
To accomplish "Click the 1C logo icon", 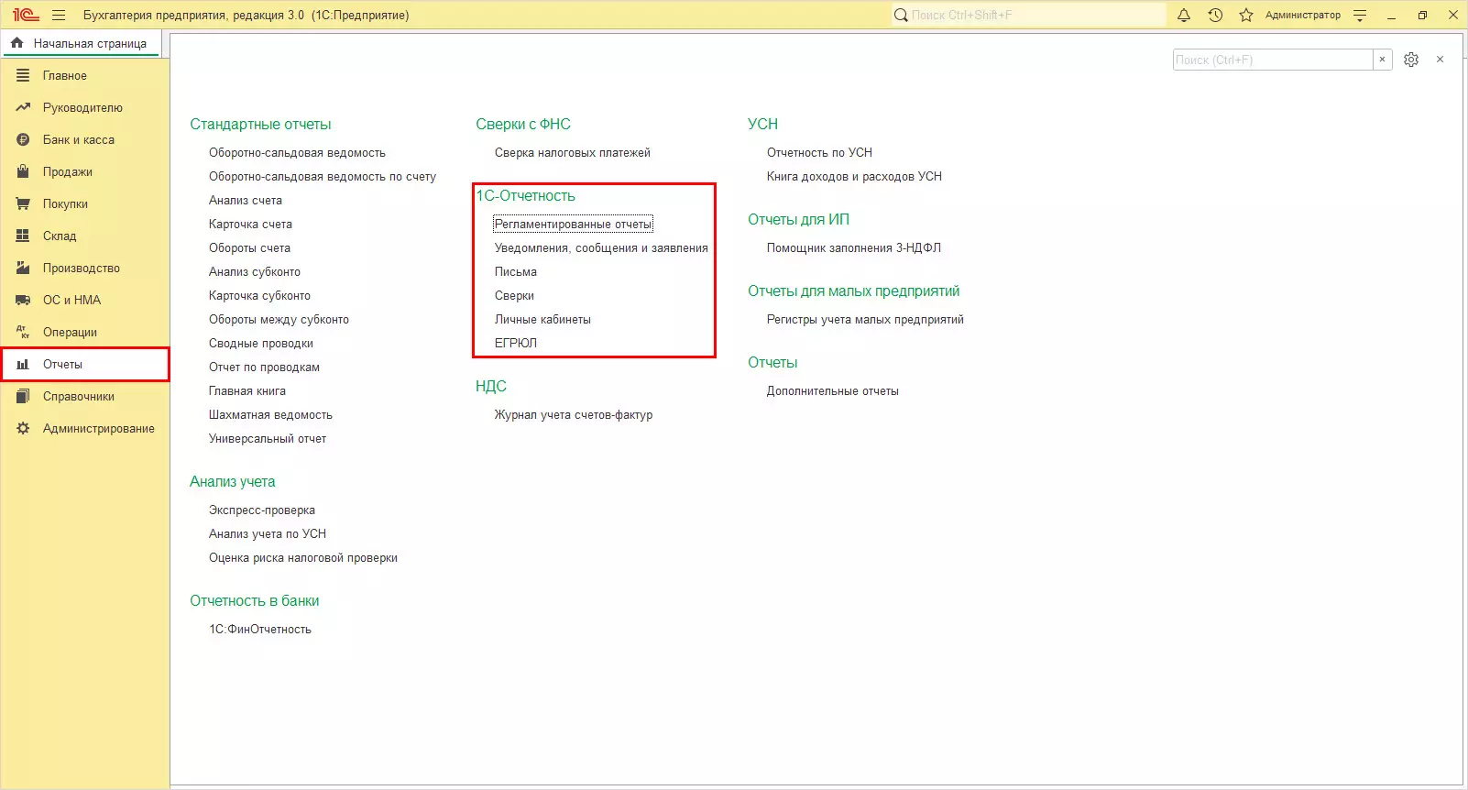I will (x=26, y=15).
